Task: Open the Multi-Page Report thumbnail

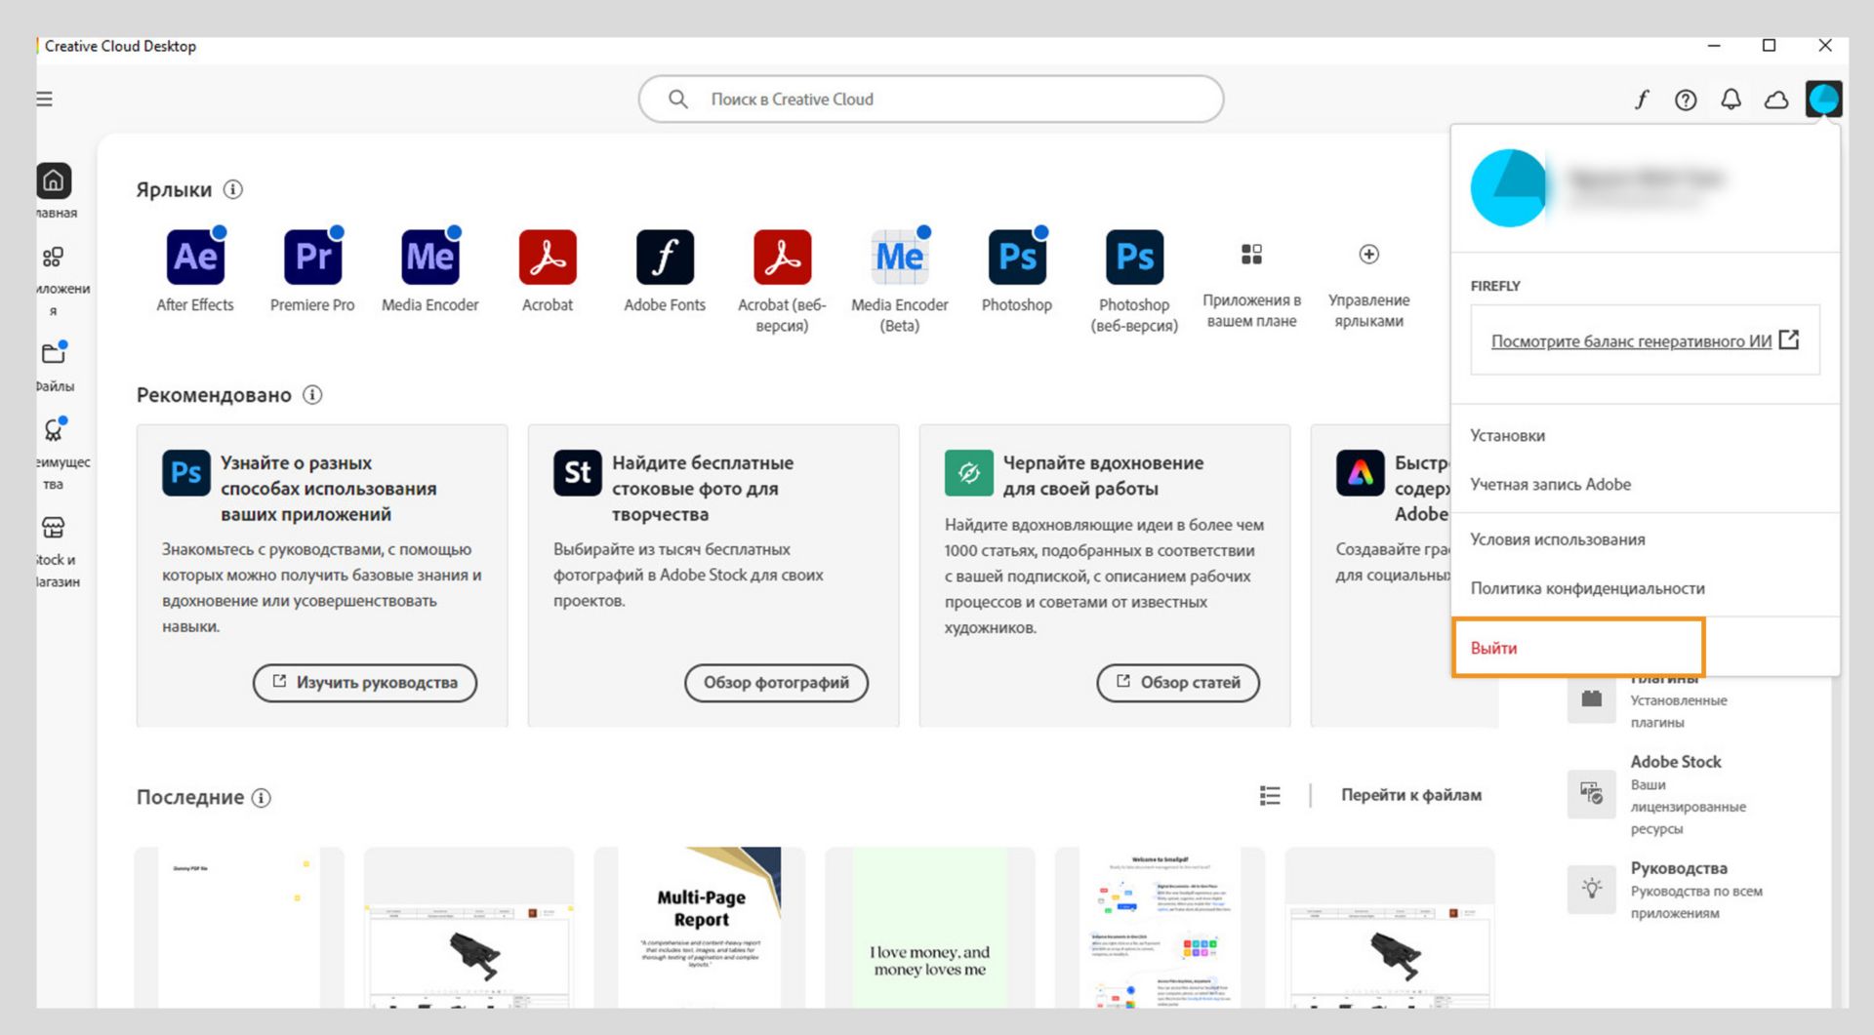Action: pos(700,927)
